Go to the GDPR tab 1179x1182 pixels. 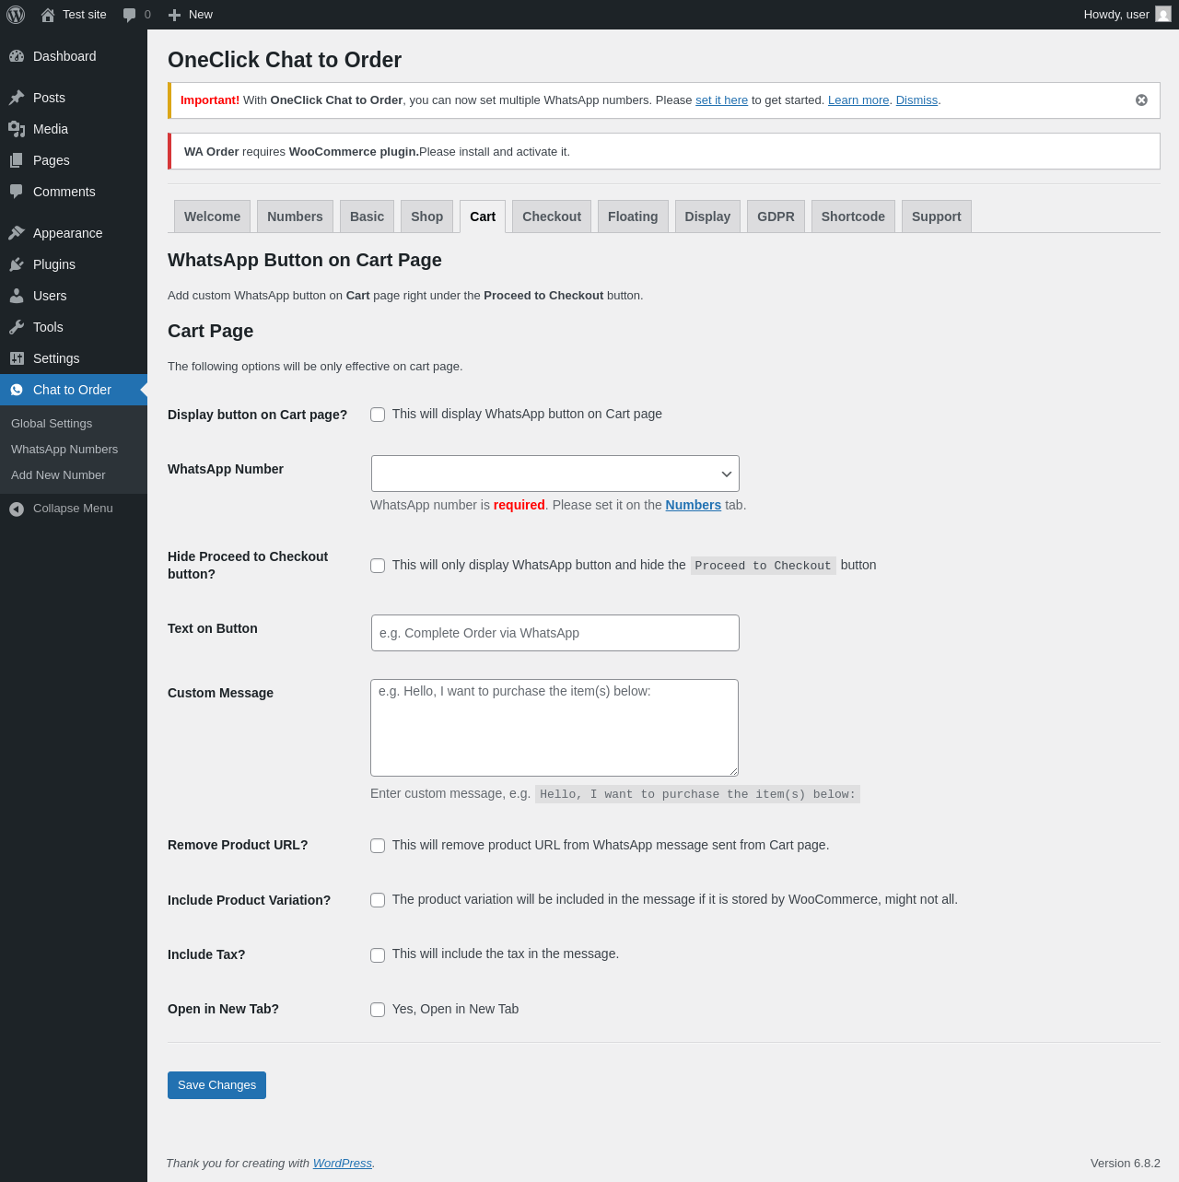(776, 217)
